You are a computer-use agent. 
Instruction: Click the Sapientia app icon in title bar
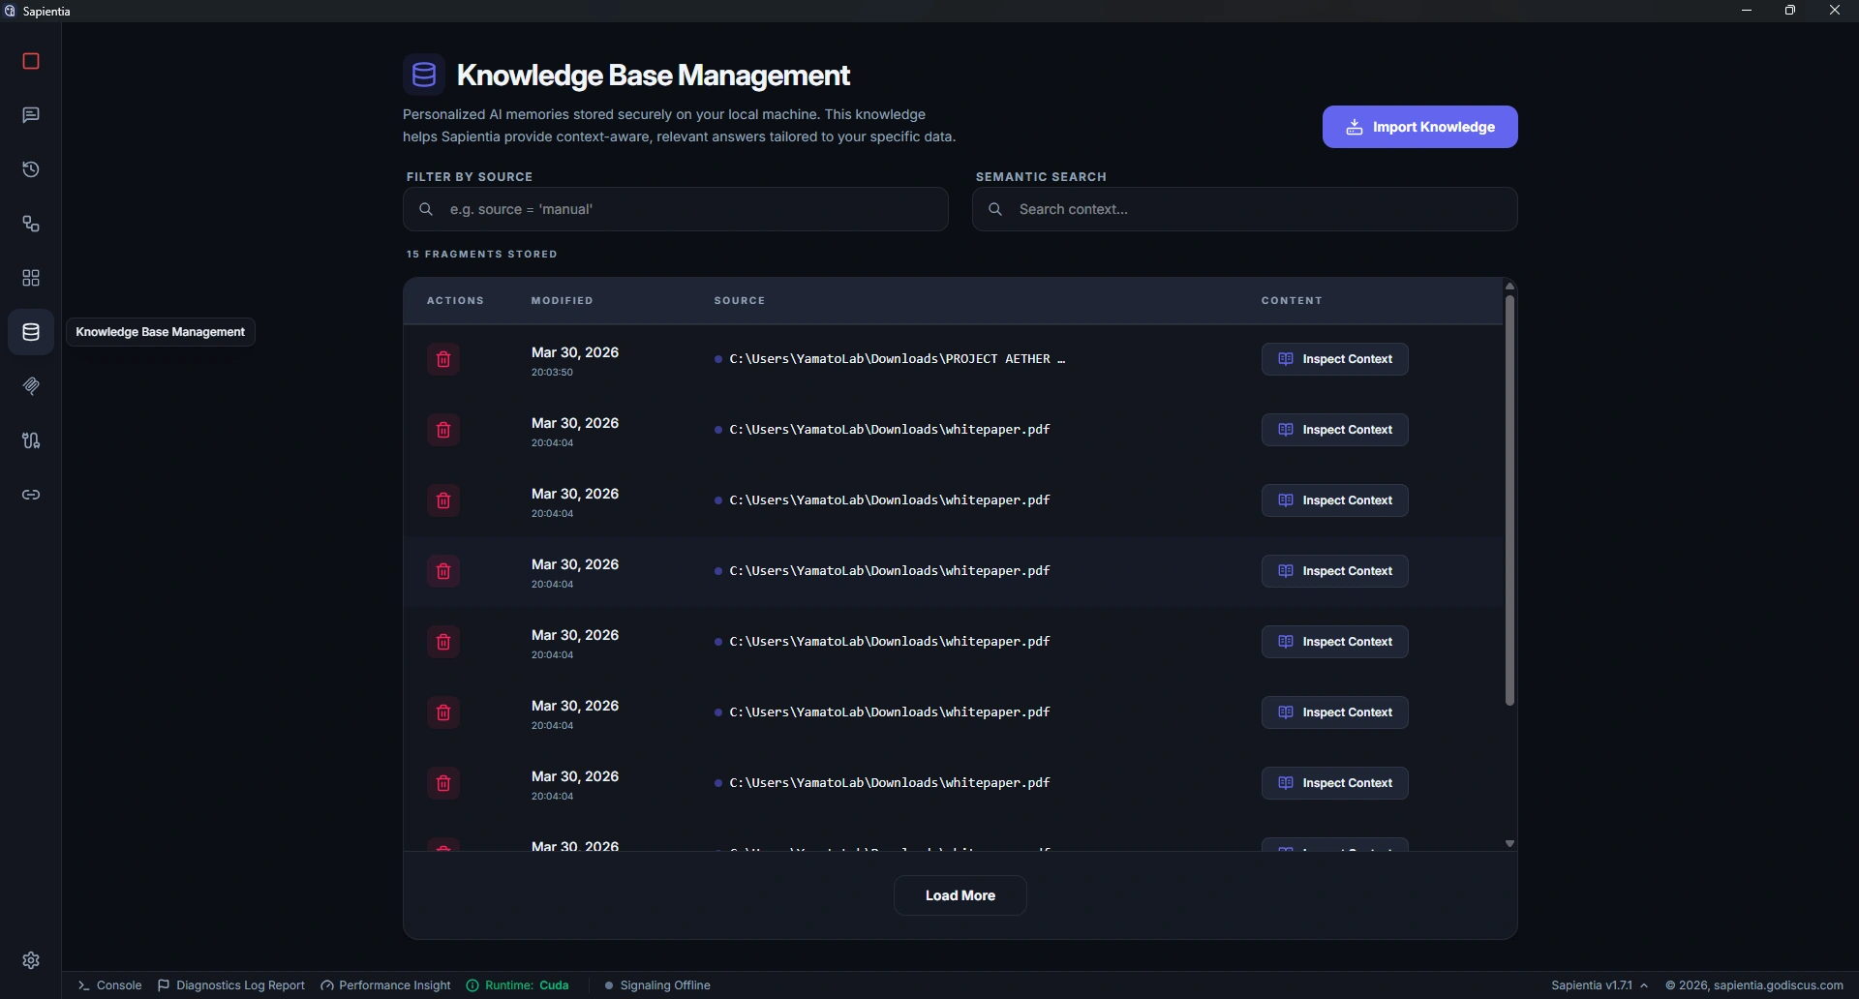pos(10,11)
